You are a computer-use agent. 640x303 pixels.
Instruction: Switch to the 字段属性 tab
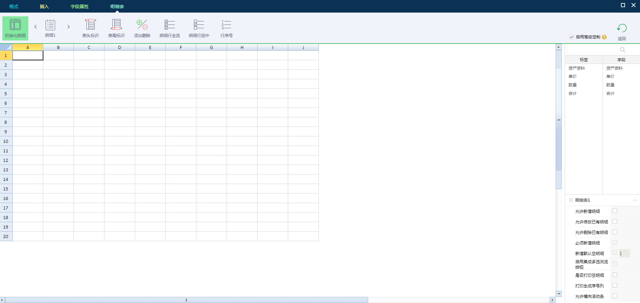tap(79, 6)
